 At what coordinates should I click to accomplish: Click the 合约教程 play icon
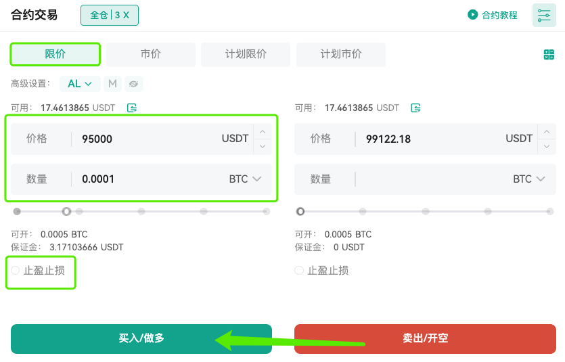pyautogui.click(x=472, y=15)
